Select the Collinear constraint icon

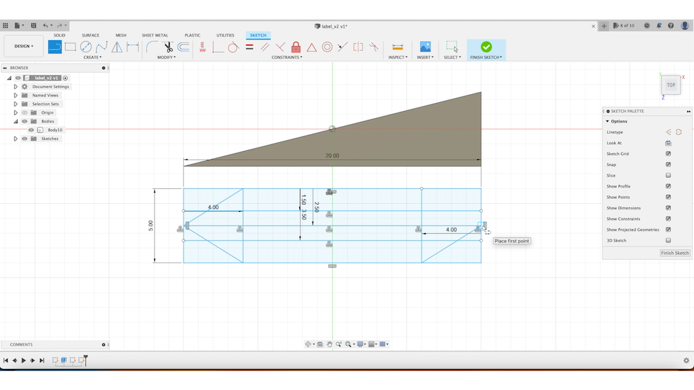[x=342, y=47]
